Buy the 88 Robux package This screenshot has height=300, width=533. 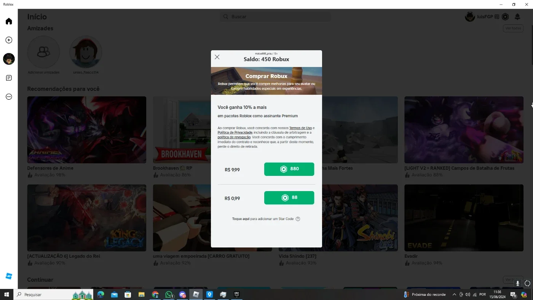(289, 198)
